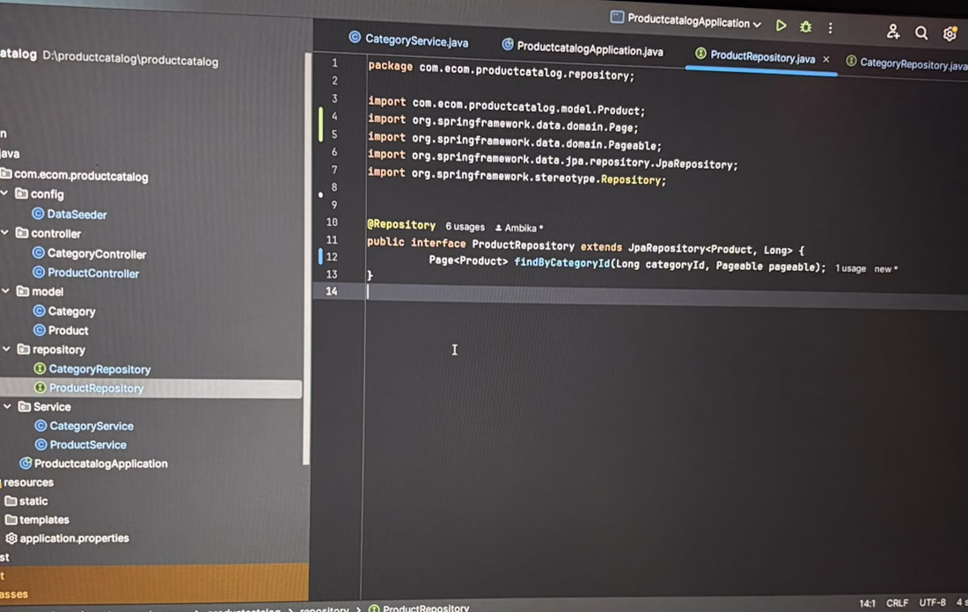Run ProductcatalogApplication with the play icon
This screenshot has width=968, height=612.
(x=781, y=25)
